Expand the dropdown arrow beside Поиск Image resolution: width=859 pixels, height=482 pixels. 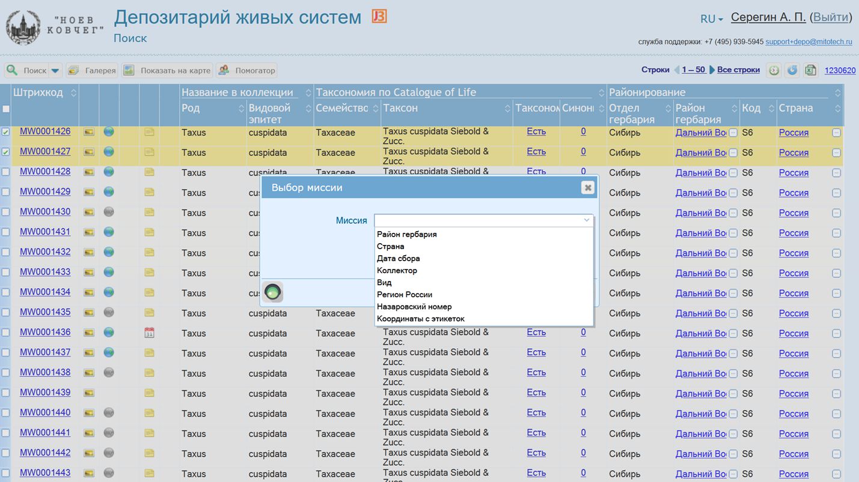click(x=55, y=70)
